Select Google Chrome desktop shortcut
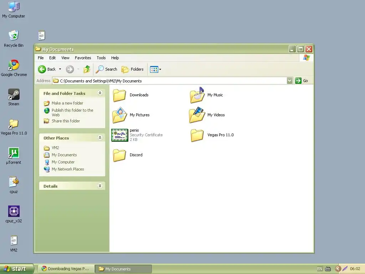Screen dimensions: 365x274 tap(14, 68)
